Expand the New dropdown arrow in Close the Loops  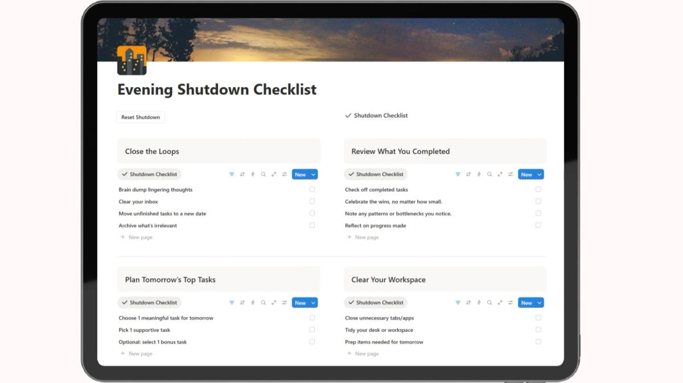click(313, 175)
